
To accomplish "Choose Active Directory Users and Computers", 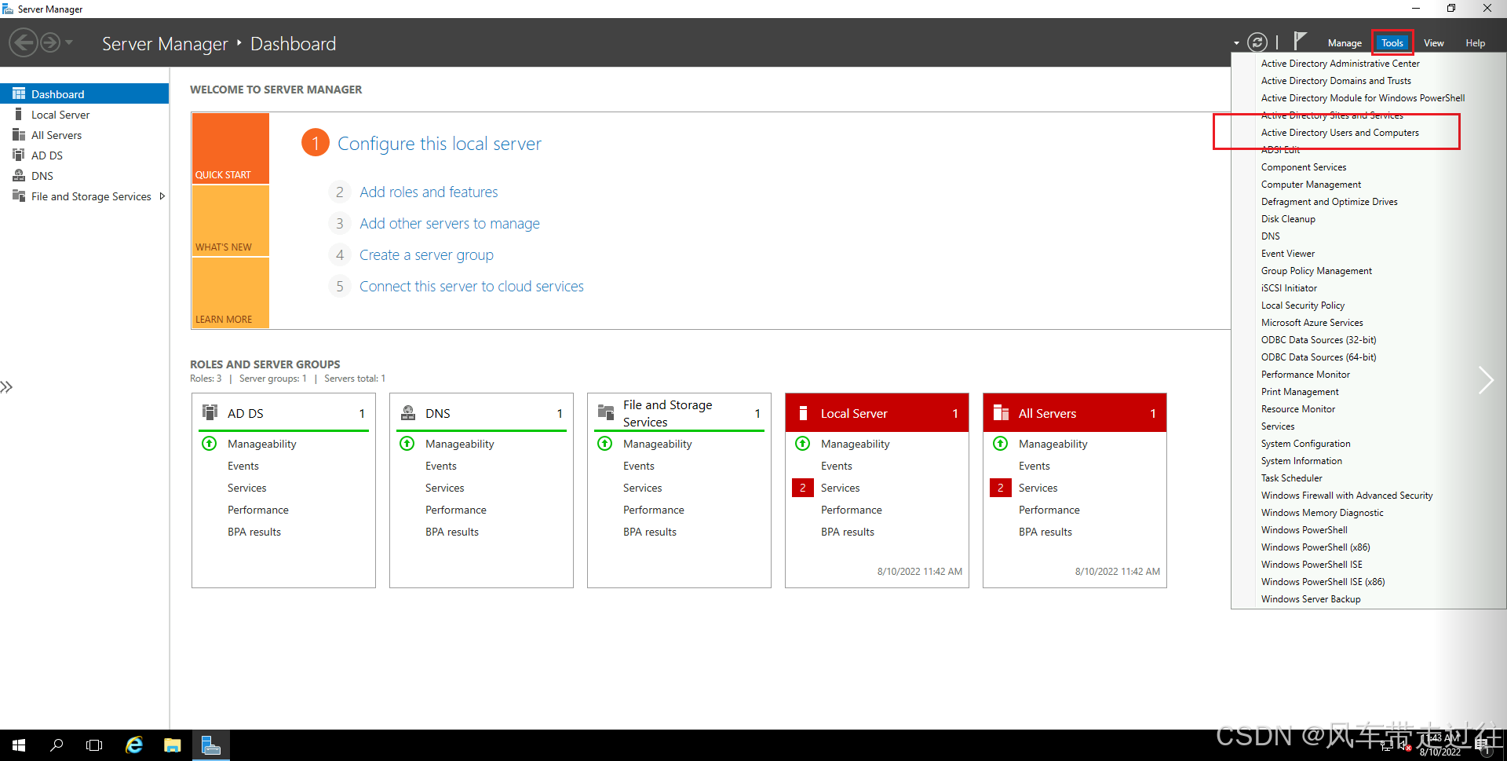I will [x=1340, y=133].
